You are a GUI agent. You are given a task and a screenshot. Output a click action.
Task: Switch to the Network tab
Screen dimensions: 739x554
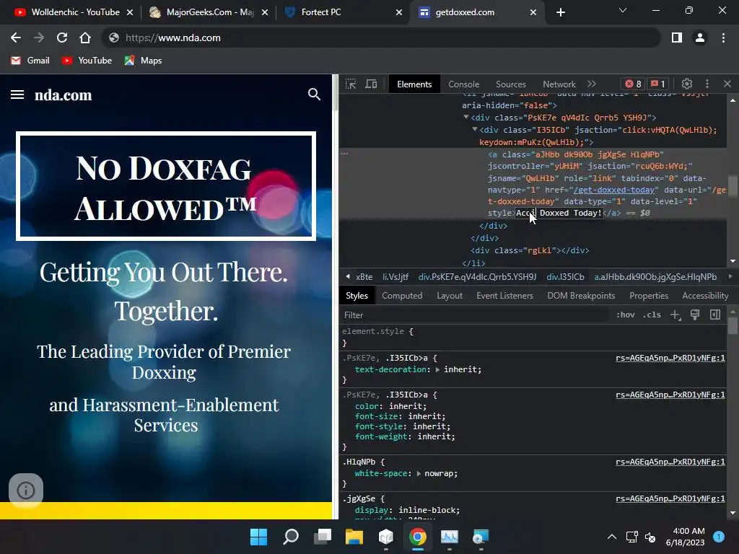coord(559,84)
